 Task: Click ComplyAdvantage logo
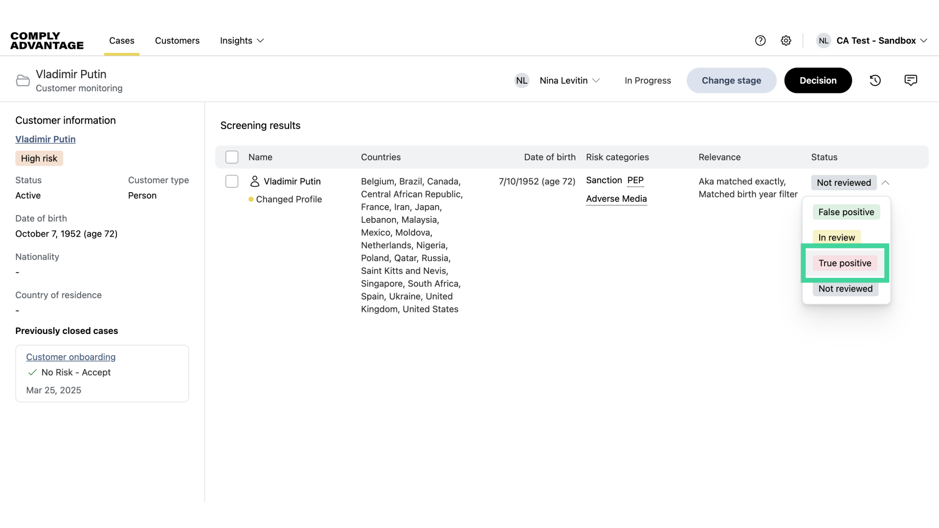(x=47, y=41)
